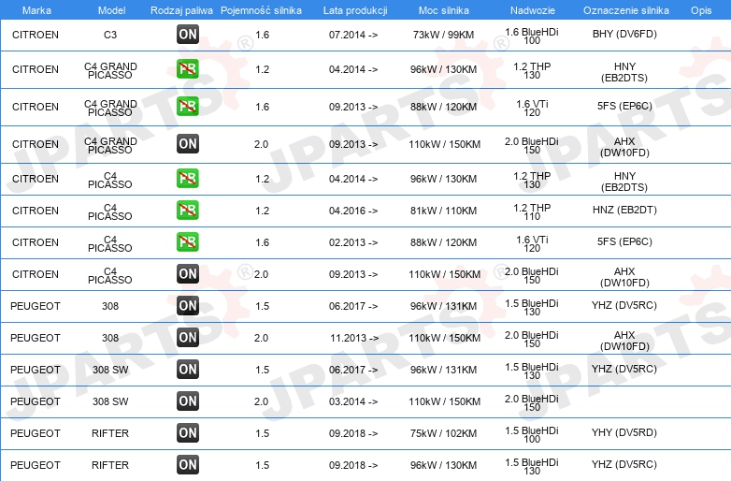Select the 308 model cell in the 1.5 engine row

(110, 306)
